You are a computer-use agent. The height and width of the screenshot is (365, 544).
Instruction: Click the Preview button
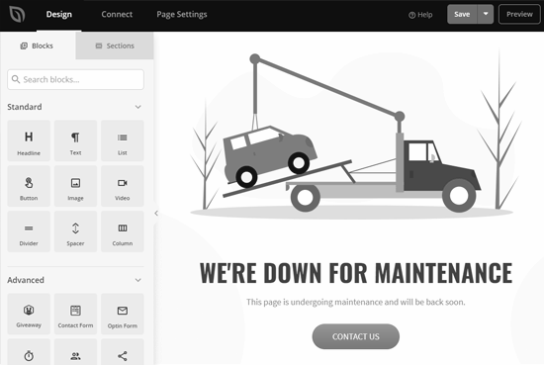pos(519,14)
